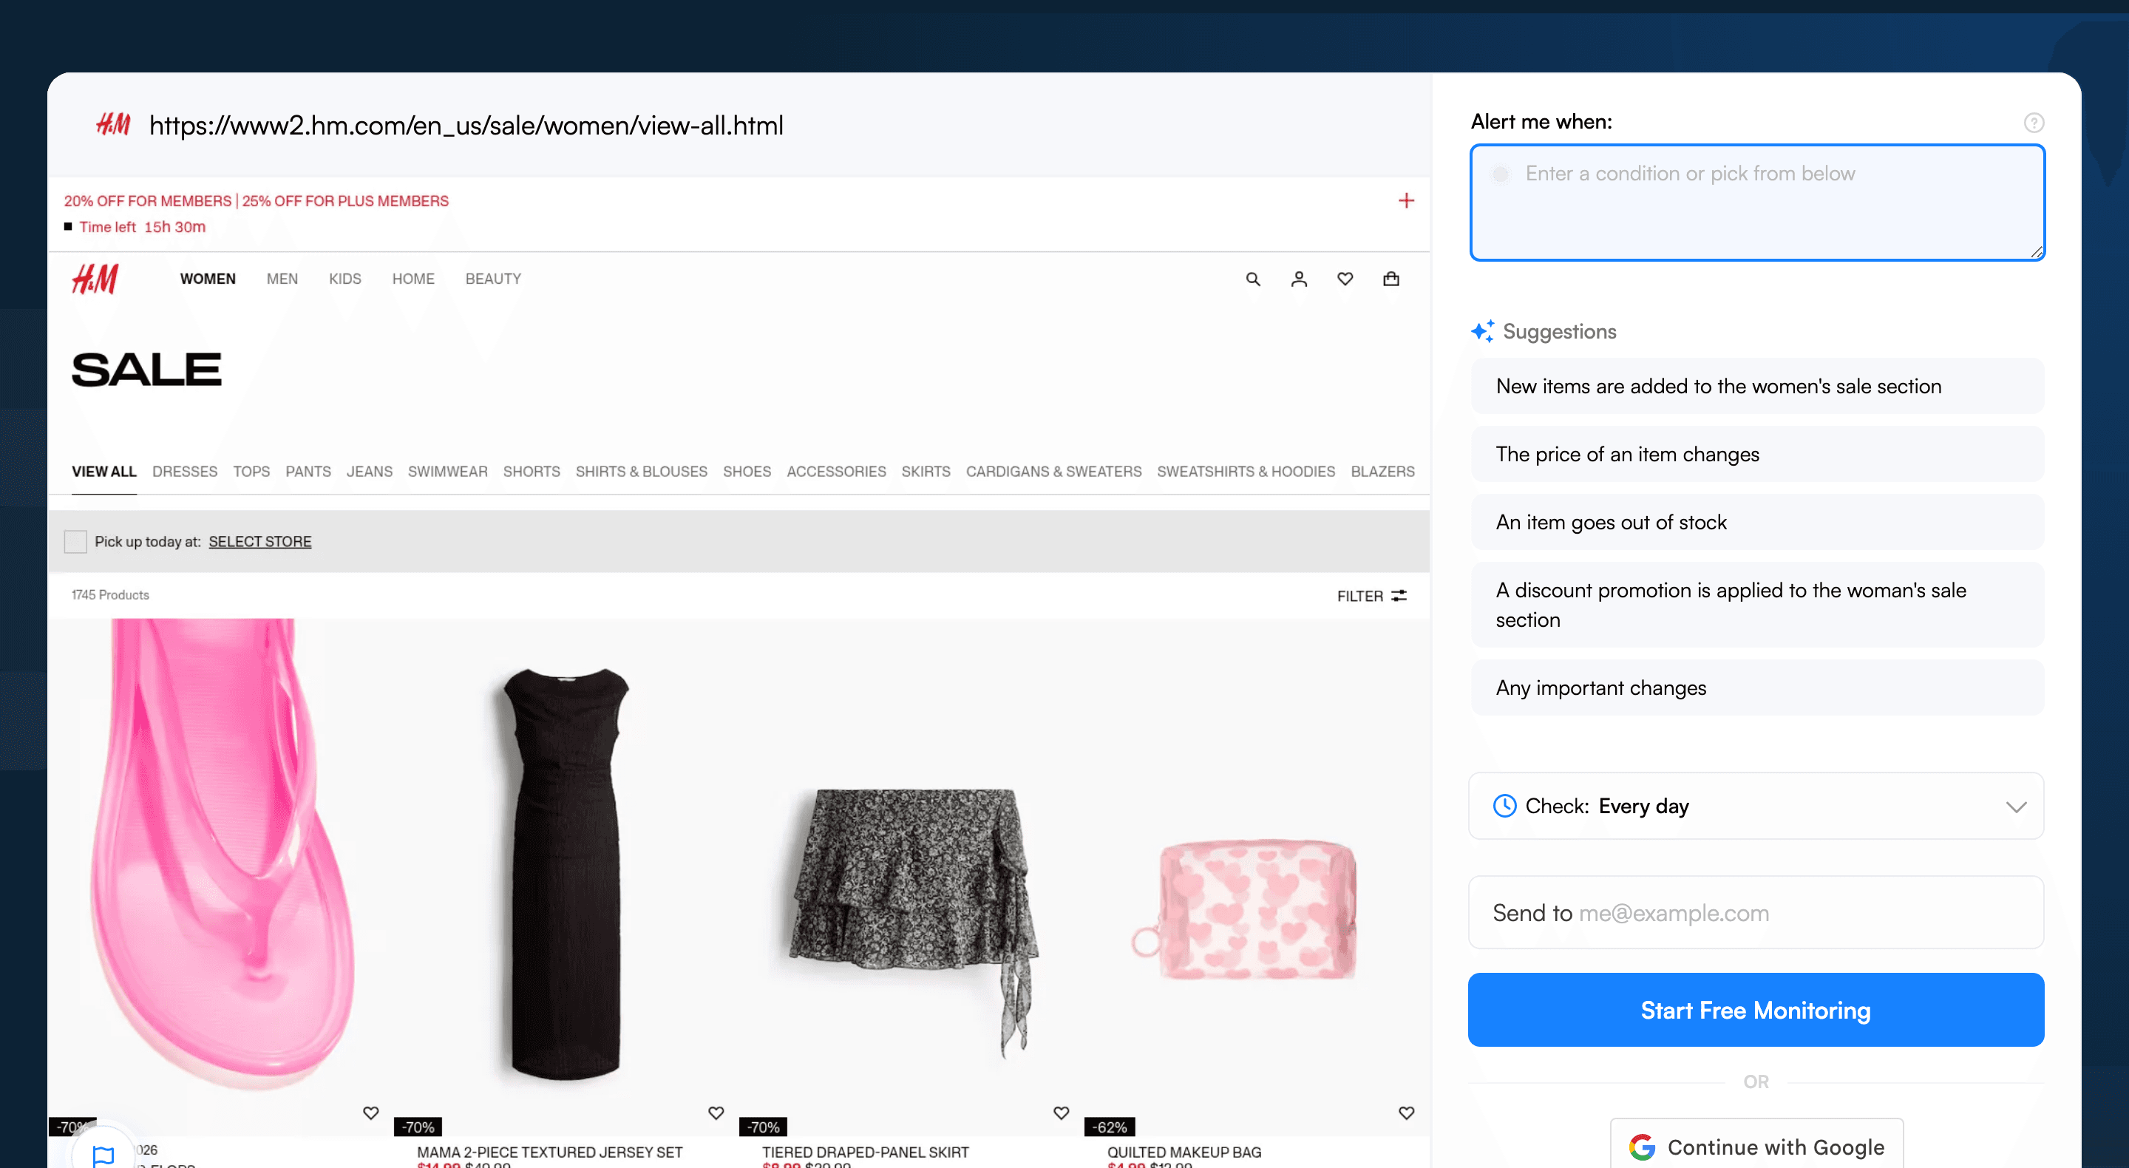Click TIERED DRAPED-PANEL SKIRT title
Screen dimensions: 2129x1168
866,1152
